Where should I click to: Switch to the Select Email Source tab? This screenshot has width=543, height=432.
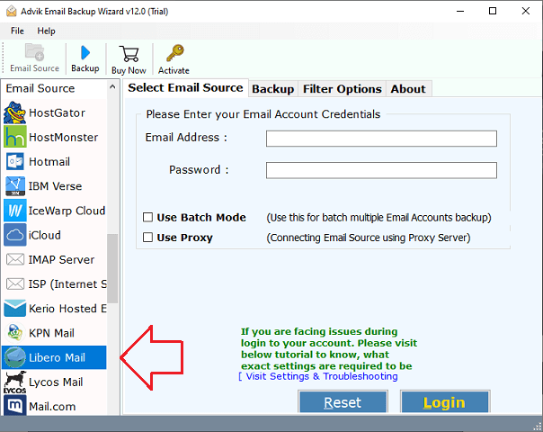click(x=185, y=87)
